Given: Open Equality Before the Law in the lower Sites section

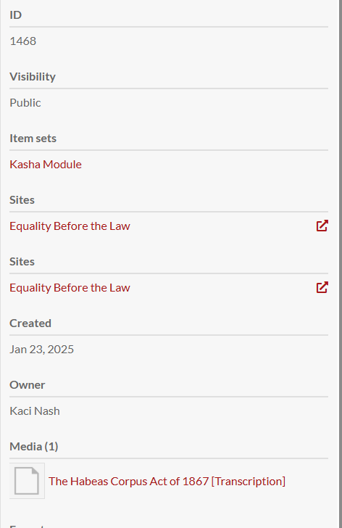Looking at the screenshot, I should coord(70,287).
